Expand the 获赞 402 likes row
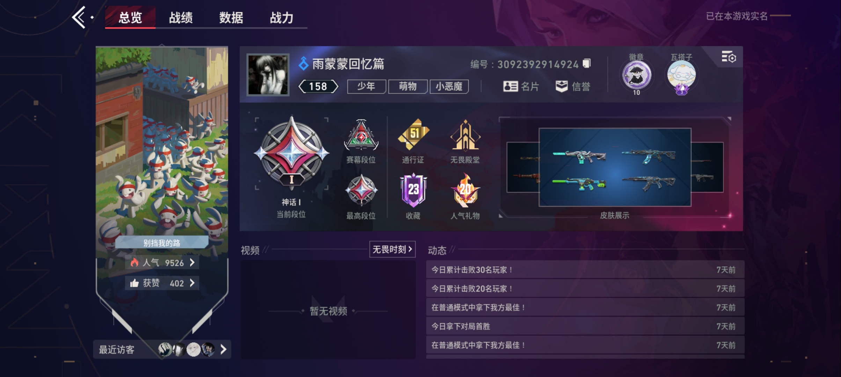 click(162, 283)
